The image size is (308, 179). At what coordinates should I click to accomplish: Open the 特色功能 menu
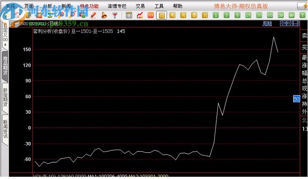click(89, 6)
